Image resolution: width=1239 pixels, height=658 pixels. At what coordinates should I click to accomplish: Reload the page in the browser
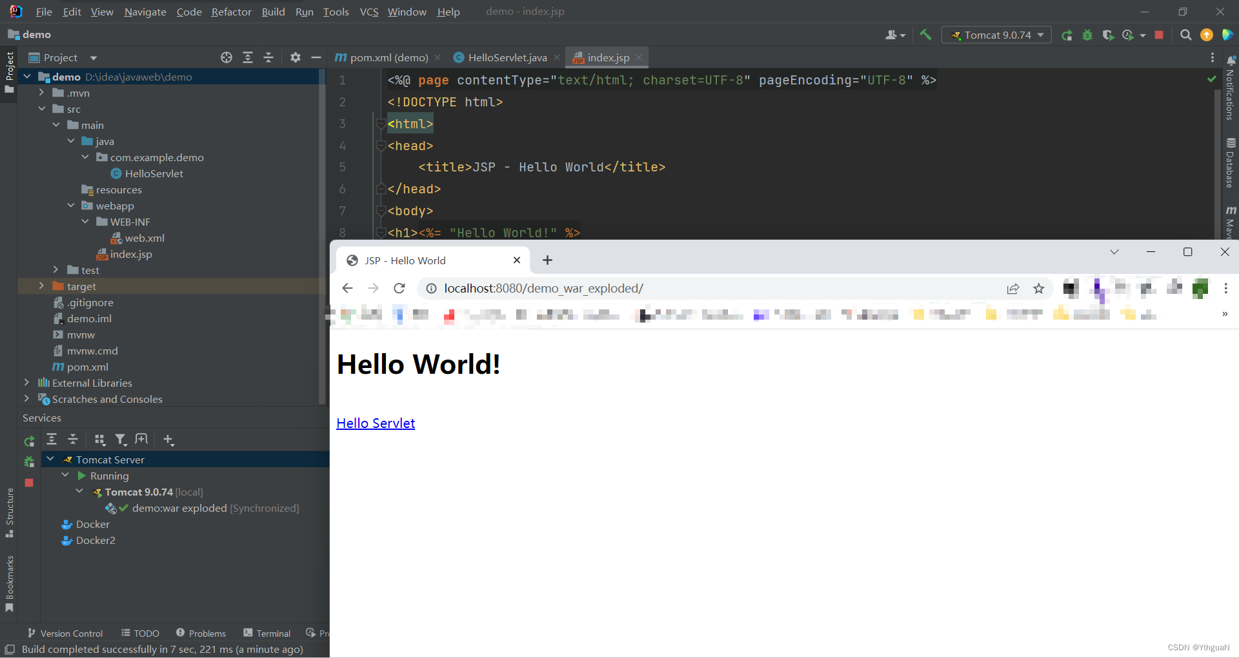click(399, 288)
